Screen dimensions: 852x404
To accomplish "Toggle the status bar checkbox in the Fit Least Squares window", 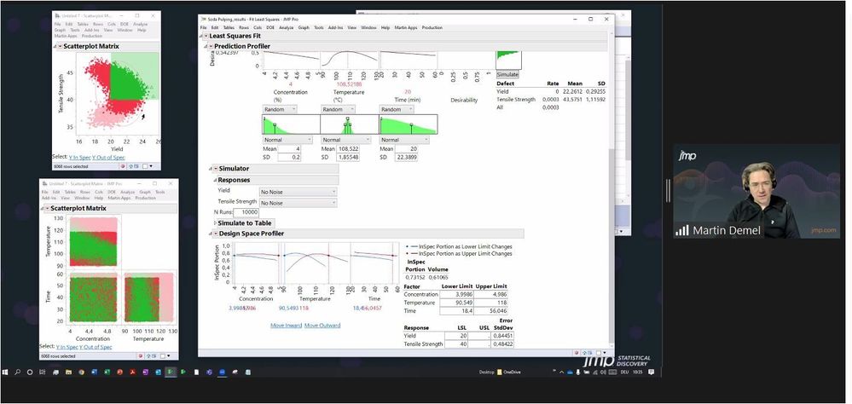I will point(597,352).
